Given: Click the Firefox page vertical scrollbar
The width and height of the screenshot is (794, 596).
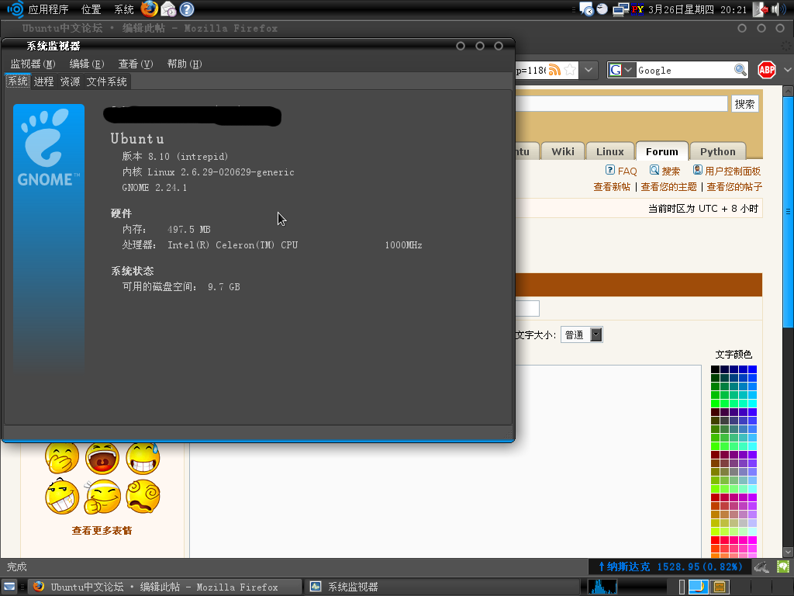Looking at the screenshot, I should click(x=788, y=321).
